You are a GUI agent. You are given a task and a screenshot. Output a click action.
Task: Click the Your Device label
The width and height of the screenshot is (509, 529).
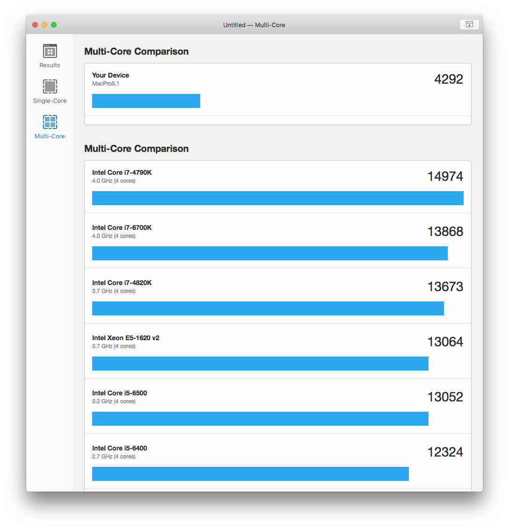pos(110,75)
